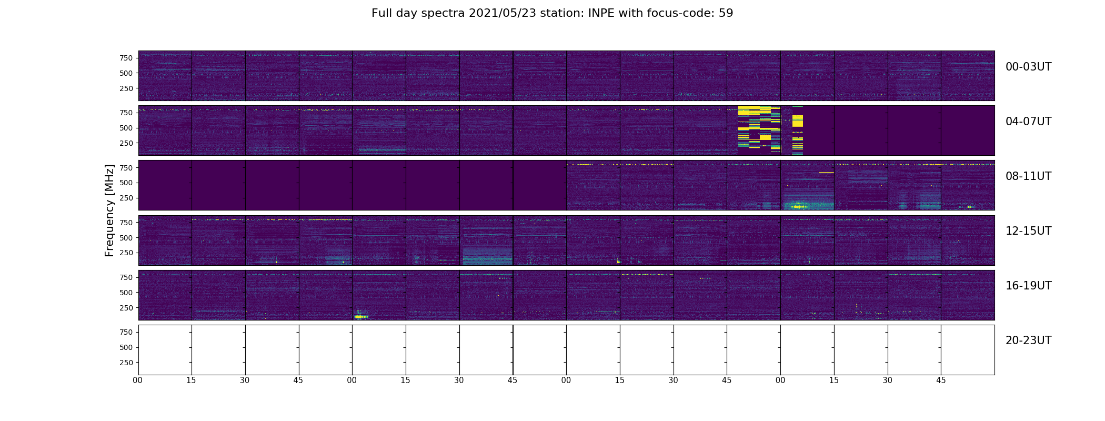This screenshot has width=1105, height=421.
Task: Click the 750 tick of the 16-19UT row
Action: click(x=126, y=277)
